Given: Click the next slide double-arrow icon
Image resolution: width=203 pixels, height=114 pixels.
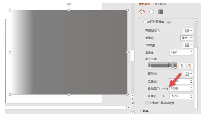Looking at the screenshot, I should [x=133, y=103].
